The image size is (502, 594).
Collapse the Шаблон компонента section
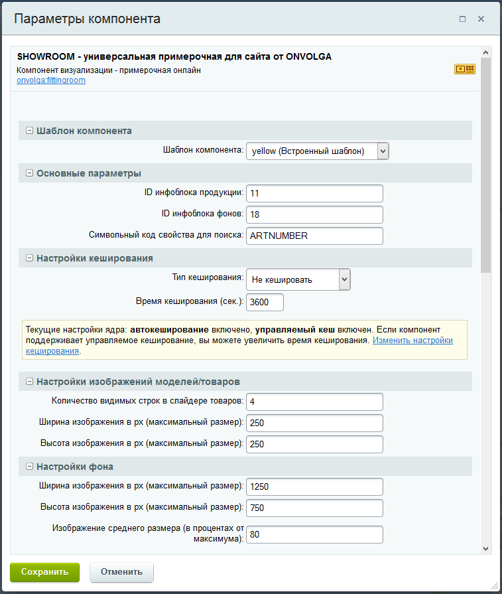[29, 131]
